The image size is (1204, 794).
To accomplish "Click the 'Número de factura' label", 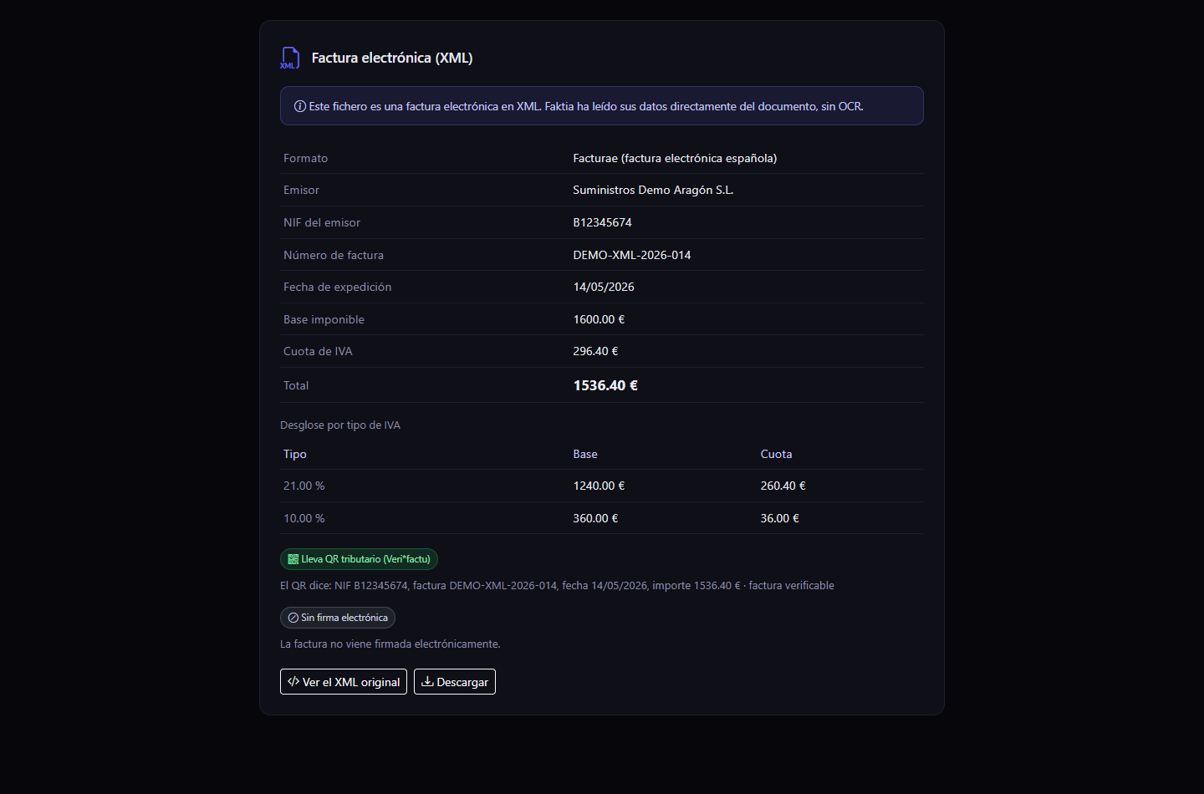I will coord(334,255).
